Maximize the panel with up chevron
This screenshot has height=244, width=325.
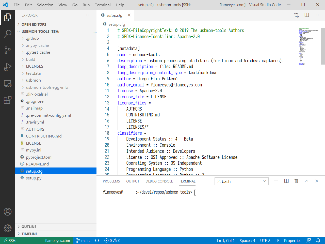click(306, 181)
